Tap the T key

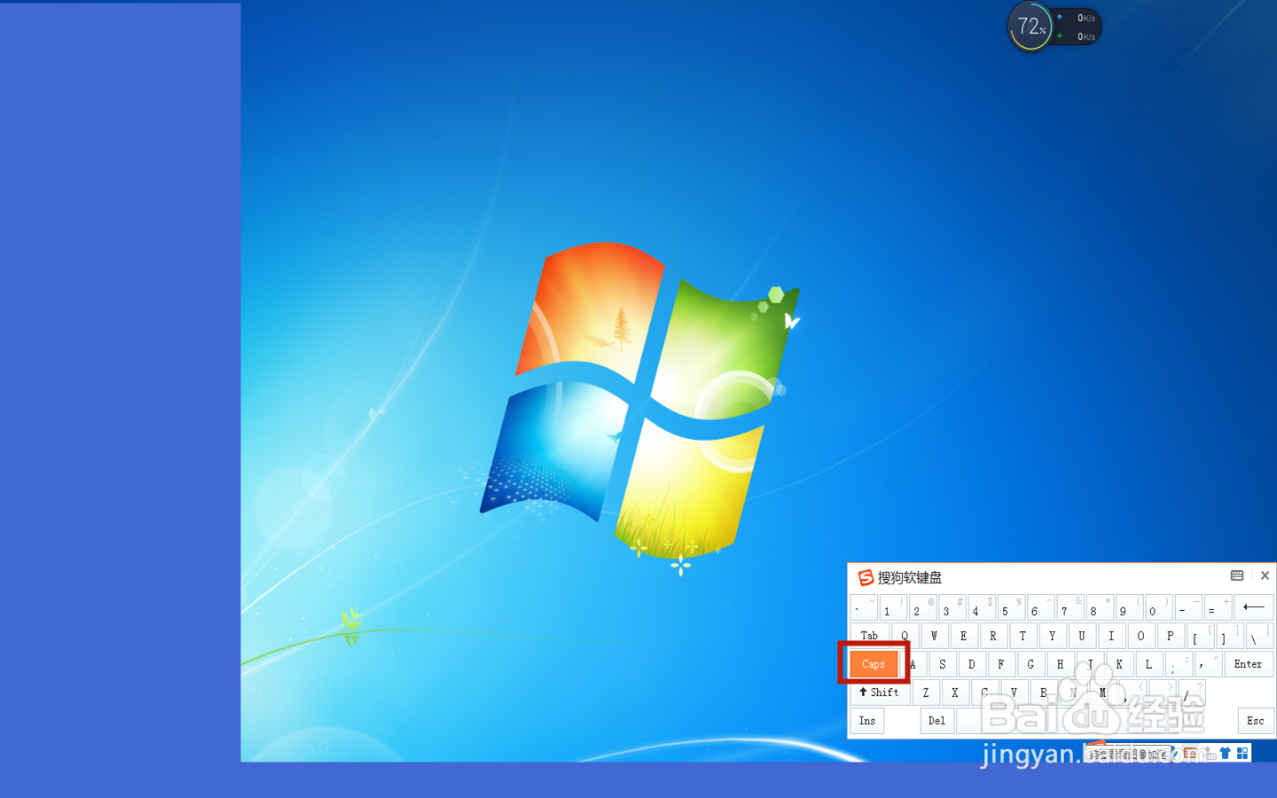pyautogui.click(x=1022, y=636)
